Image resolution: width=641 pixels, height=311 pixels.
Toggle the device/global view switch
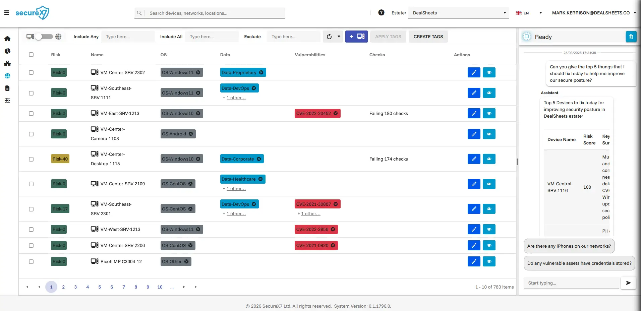tap(44, 37)
